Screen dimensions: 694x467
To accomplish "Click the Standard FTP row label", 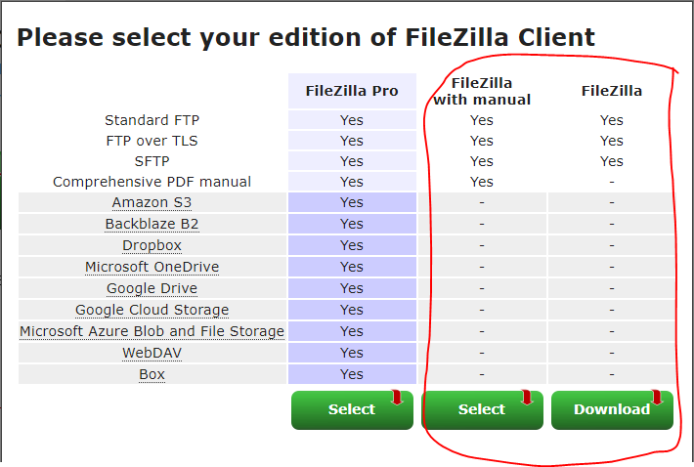I will (152, 120).
